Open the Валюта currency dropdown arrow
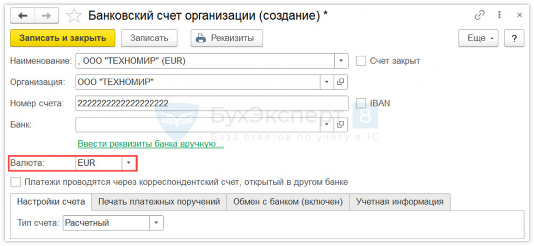The height and width of the screenshot is (246, 534). 129,163
